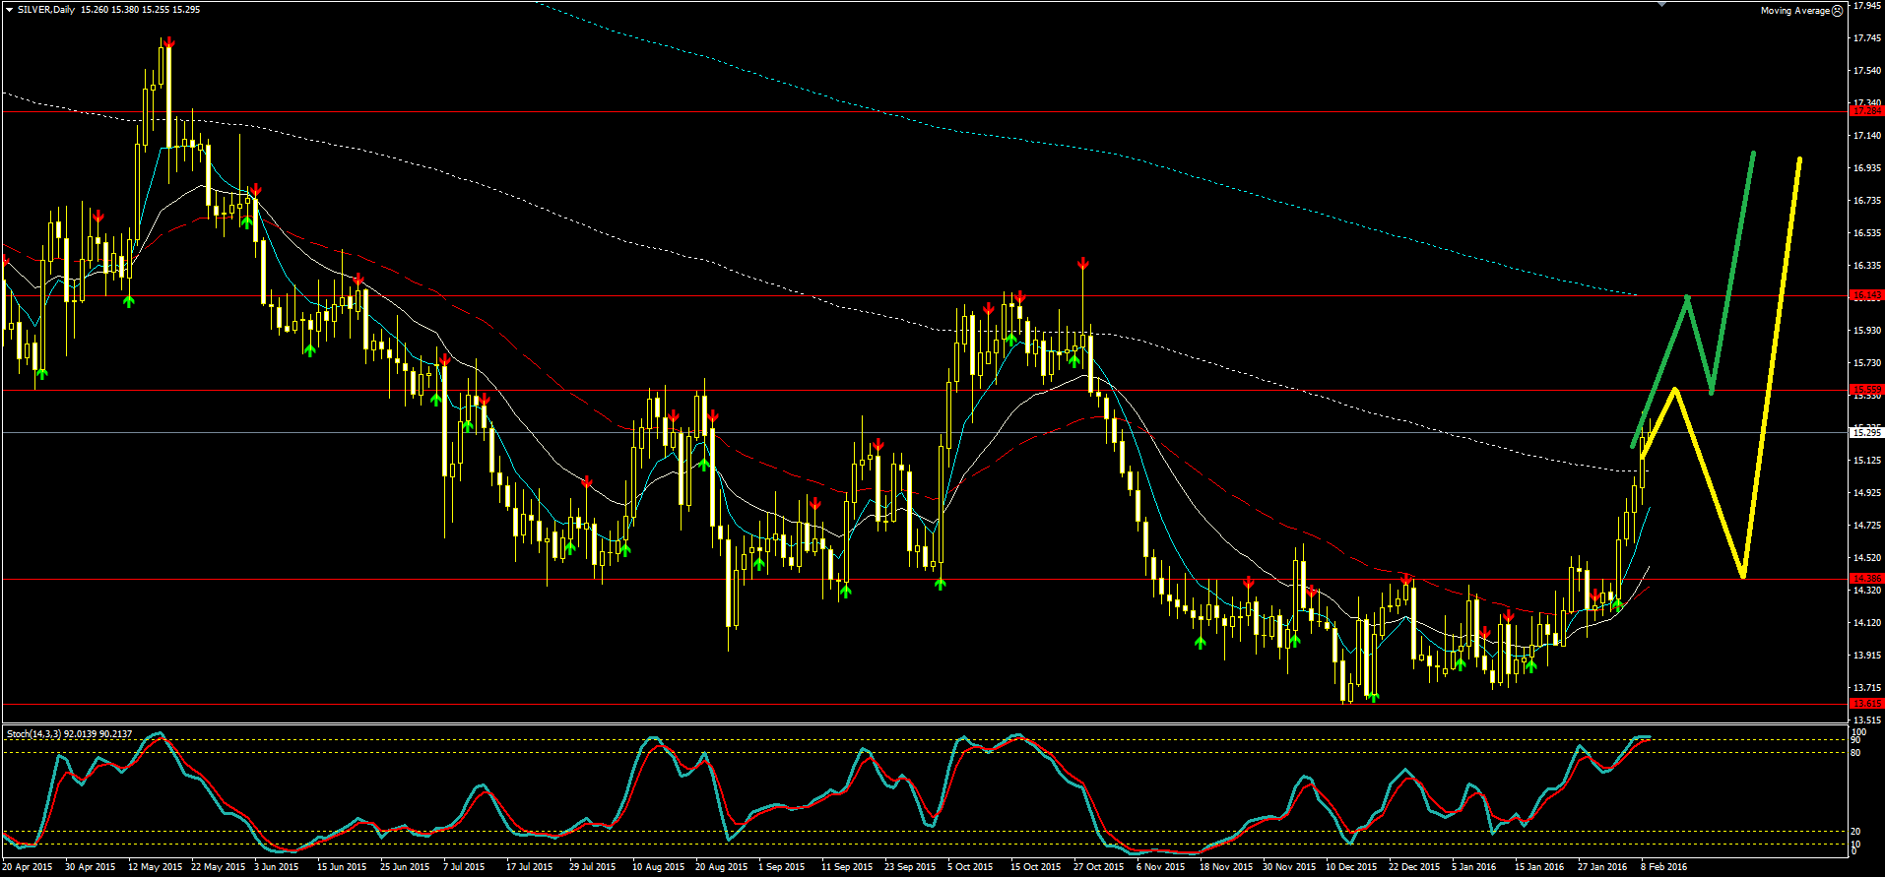Click the red 17.284 price level tag
The height and width of the screenshot is (877, 1885).
coord(1867,111)
